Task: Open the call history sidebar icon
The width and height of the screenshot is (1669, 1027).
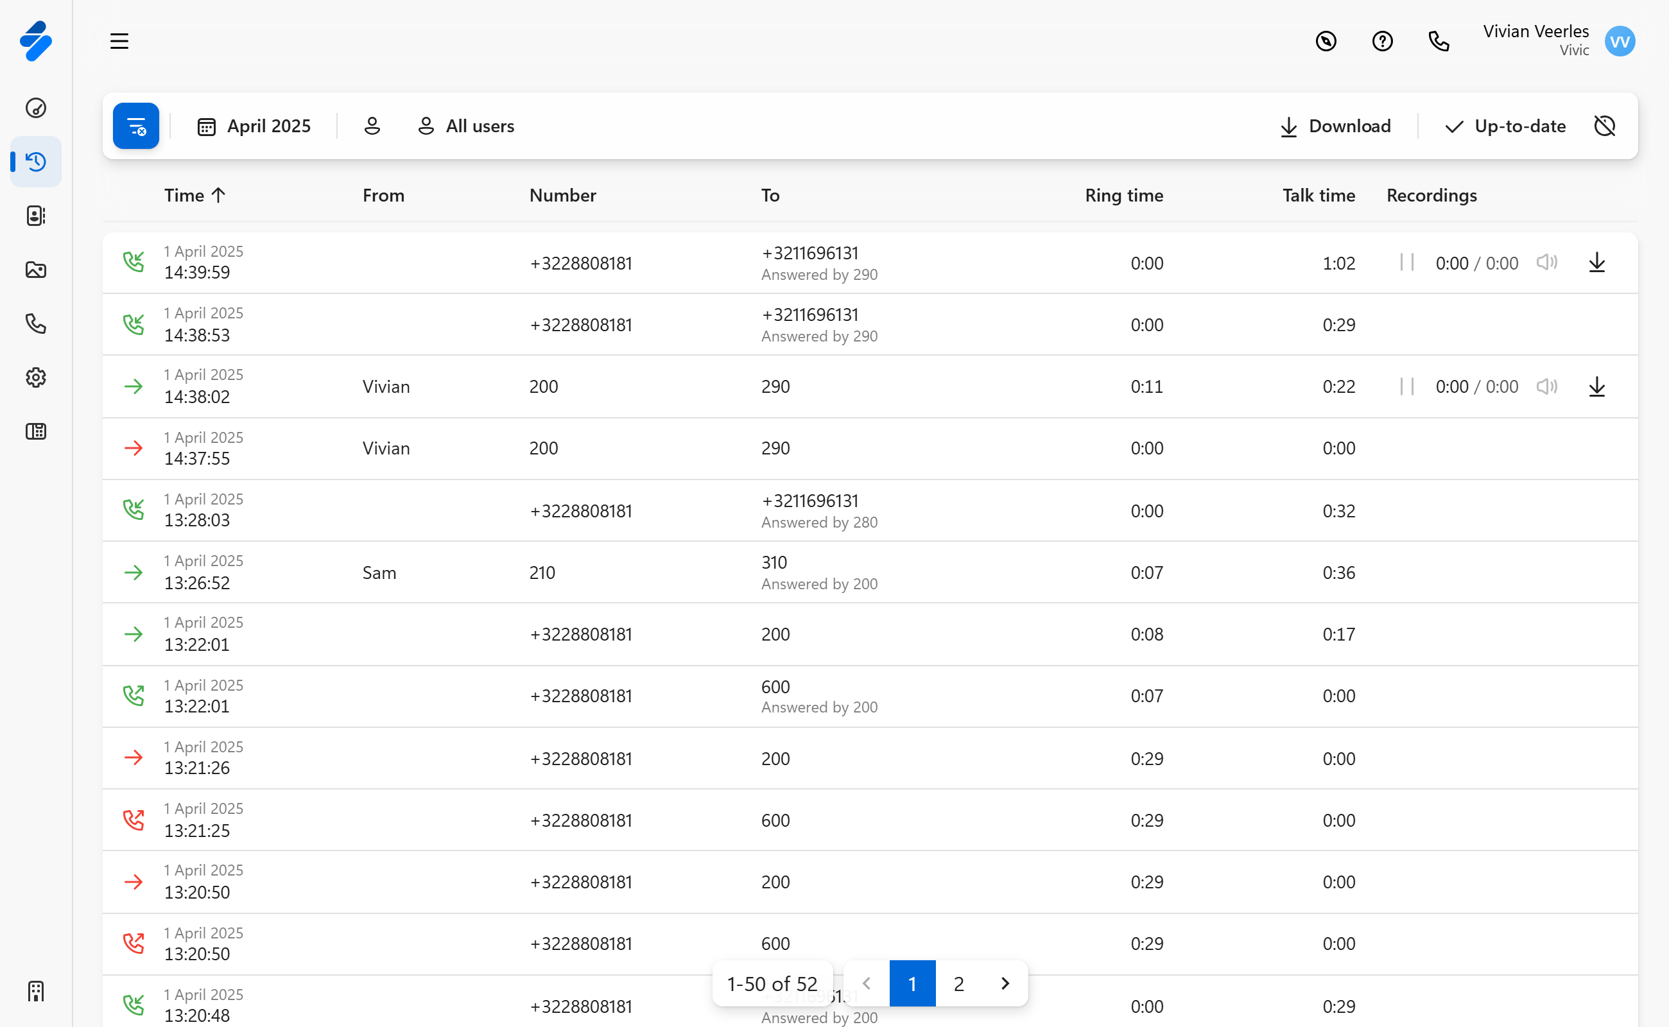Action: 35,162
